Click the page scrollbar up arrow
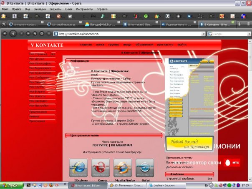 (x=250, y=41)
